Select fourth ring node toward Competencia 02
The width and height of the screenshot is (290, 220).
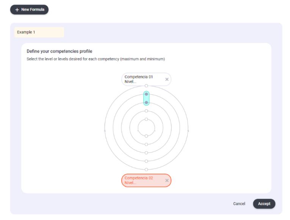pyautogui.click(x=146, y=161)
